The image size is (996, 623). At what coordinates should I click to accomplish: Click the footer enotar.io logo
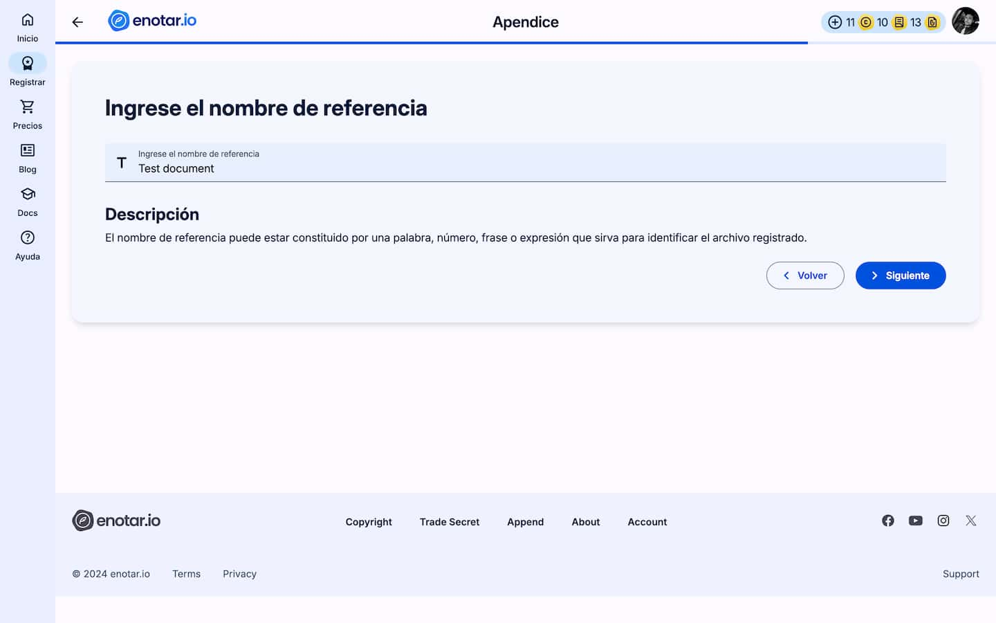click(x=116, y=521)
